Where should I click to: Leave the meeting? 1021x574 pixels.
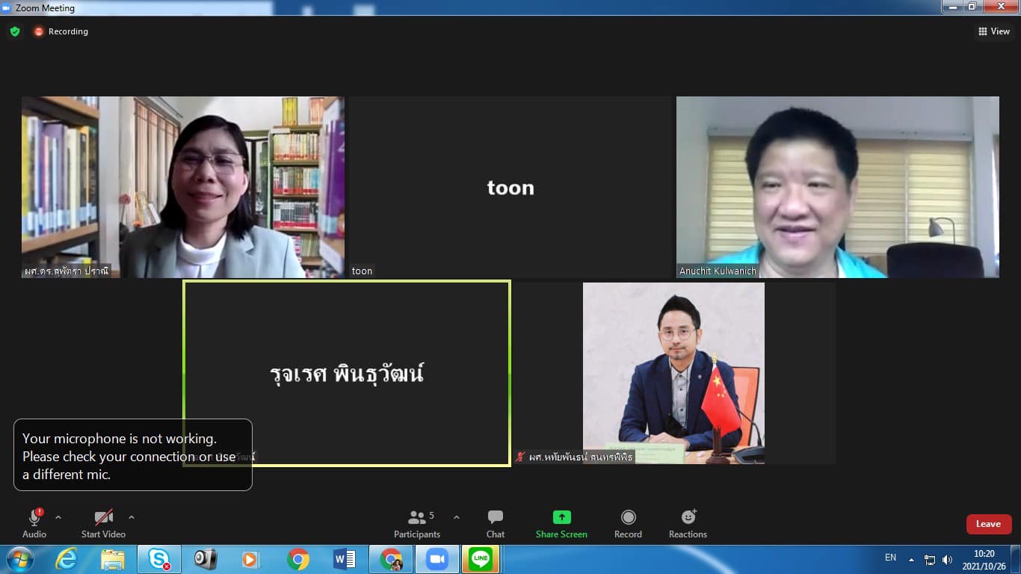pos(988,524)
